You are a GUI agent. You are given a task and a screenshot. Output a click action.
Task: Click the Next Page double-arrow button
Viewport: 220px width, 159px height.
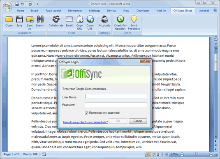[216, 149]
